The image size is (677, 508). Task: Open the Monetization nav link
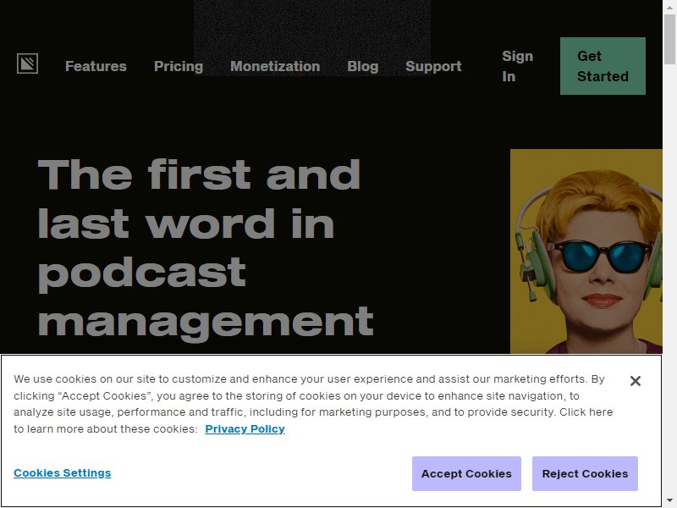tap(275, 66)
